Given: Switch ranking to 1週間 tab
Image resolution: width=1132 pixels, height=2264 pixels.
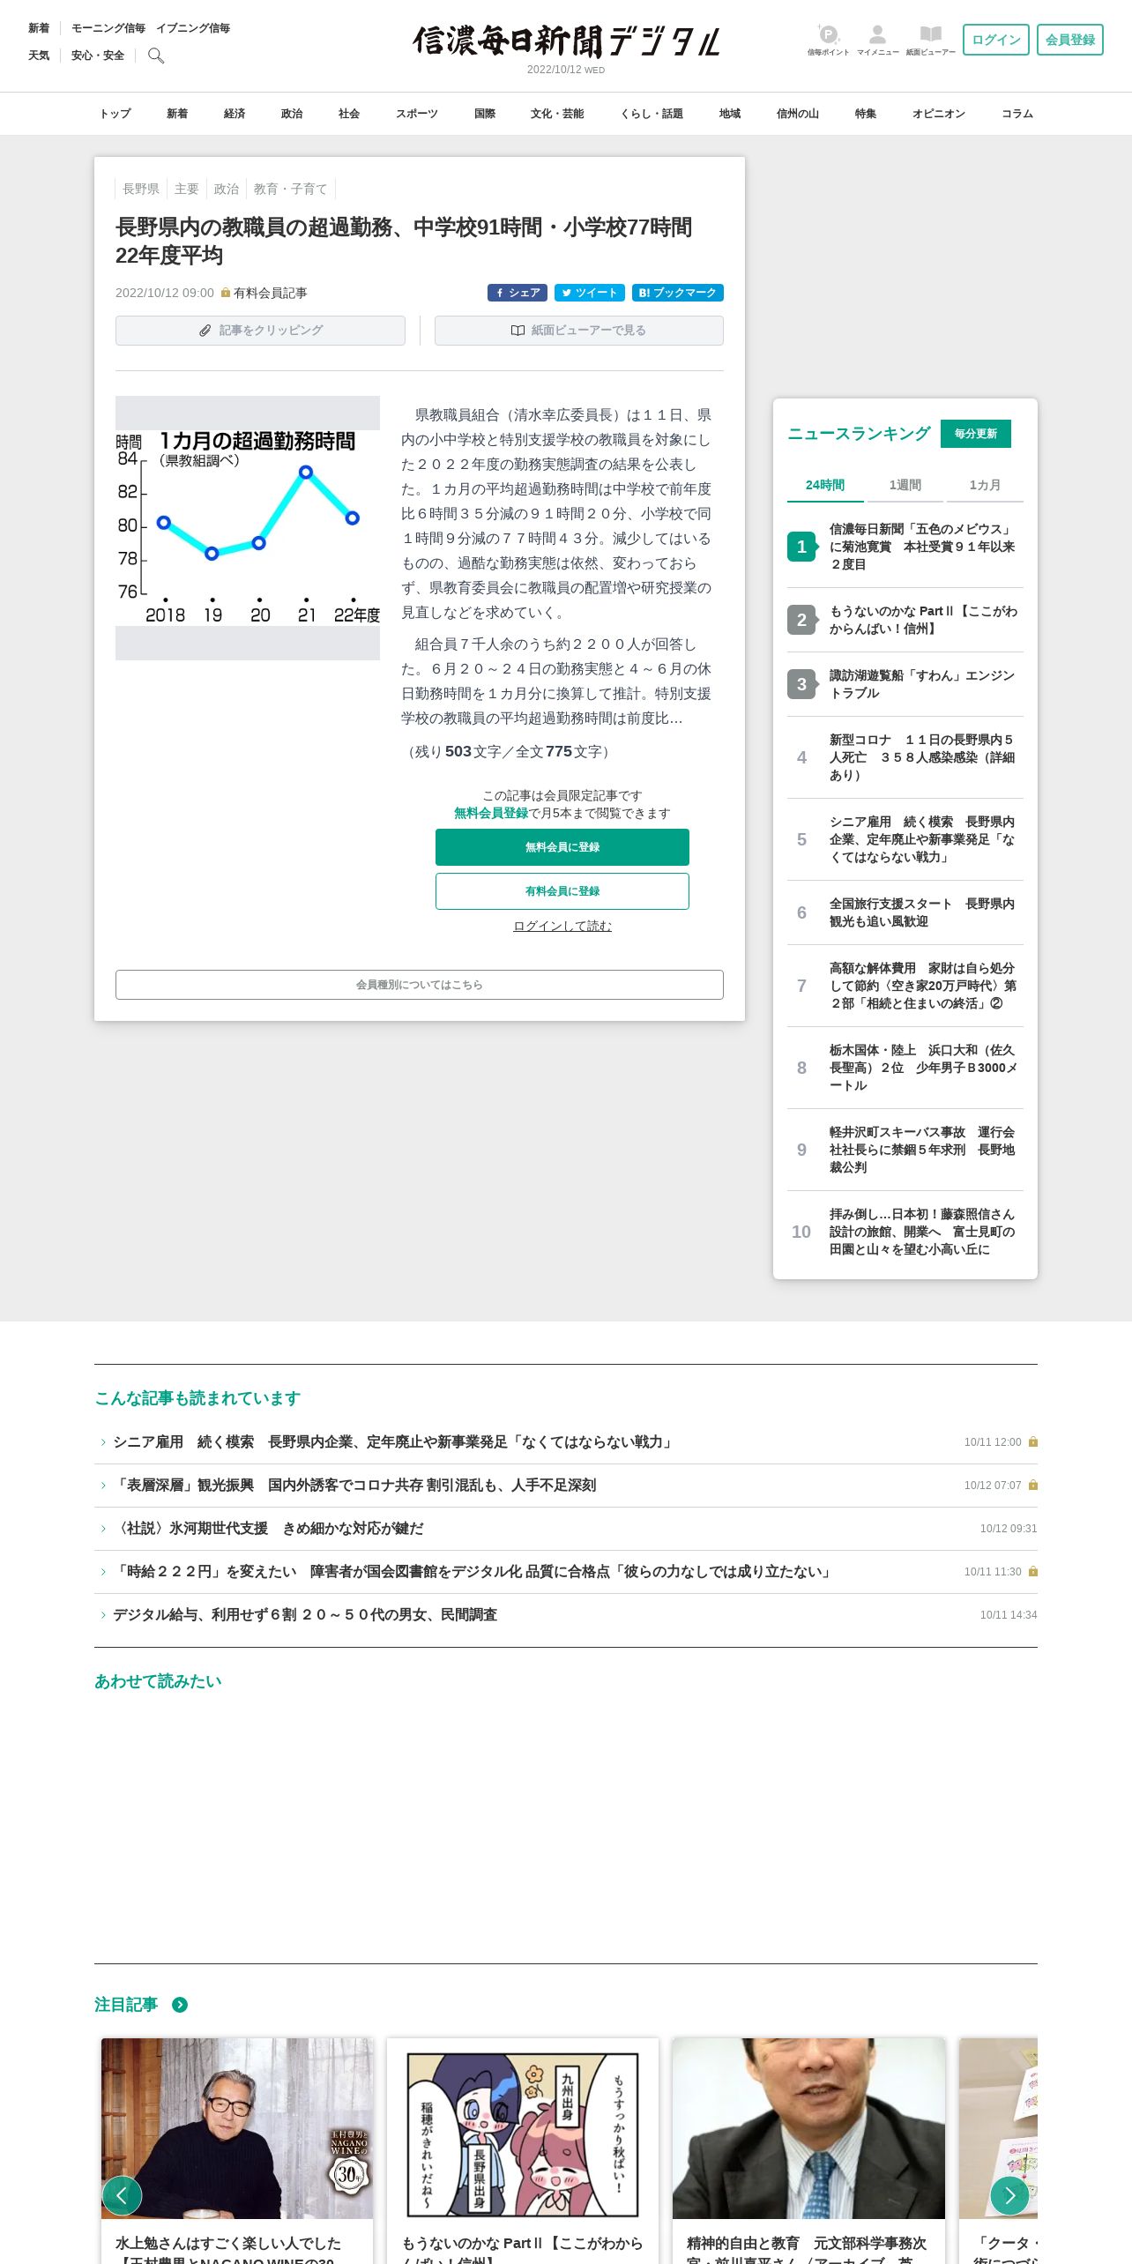Looking at the screenshot, I should [905, 485].
